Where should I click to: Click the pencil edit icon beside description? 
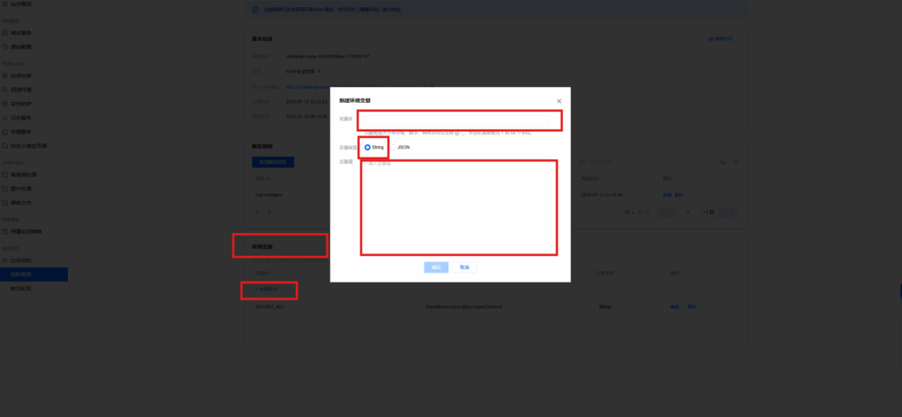[320, 70]
